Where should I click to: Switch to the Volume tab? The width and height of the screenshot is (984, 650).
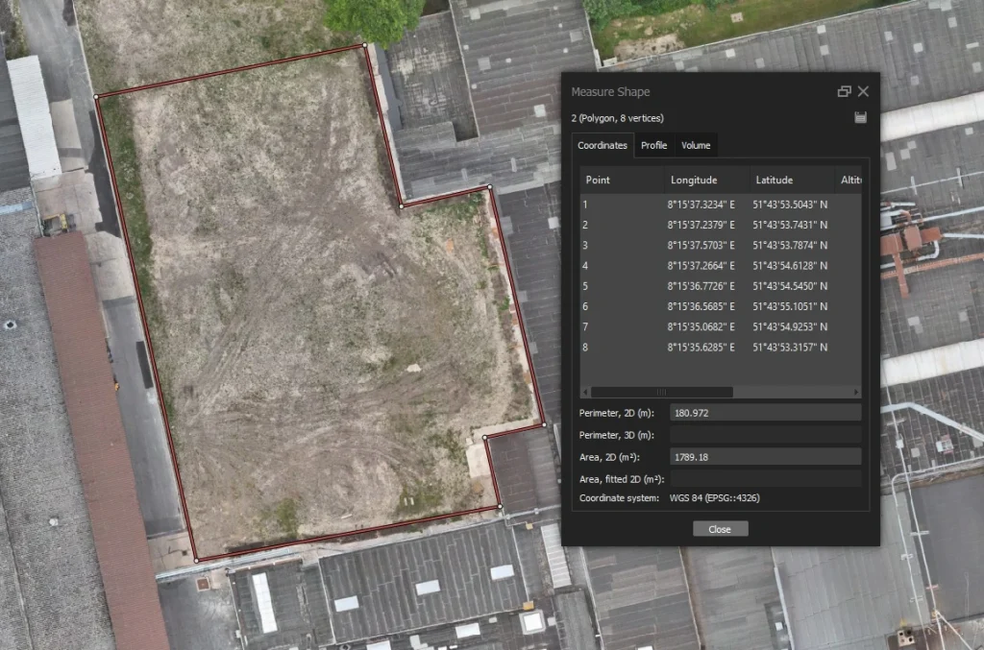[x=695, y=145]
